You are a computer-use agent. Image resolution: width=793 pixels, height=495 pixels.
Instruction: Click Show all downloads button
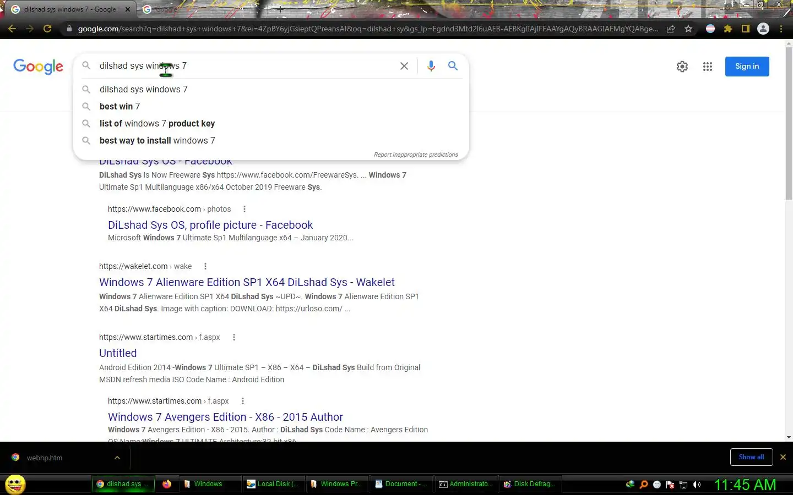click(x=751, y=457)
